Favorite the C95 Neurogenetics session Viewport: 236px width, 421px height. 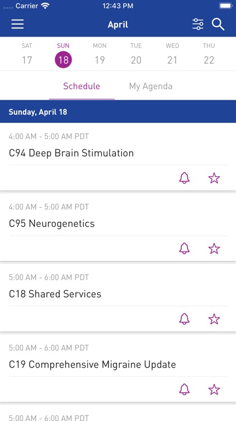coord(214,249)
